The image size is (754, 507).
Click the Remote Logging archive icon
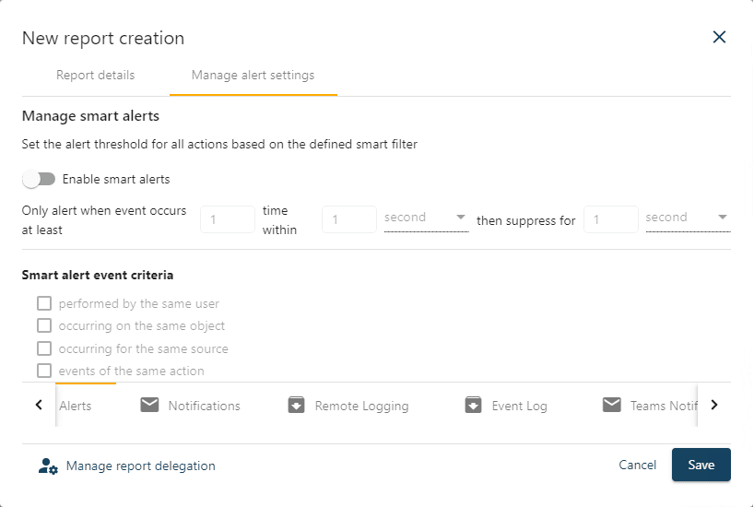pos(296,406)
